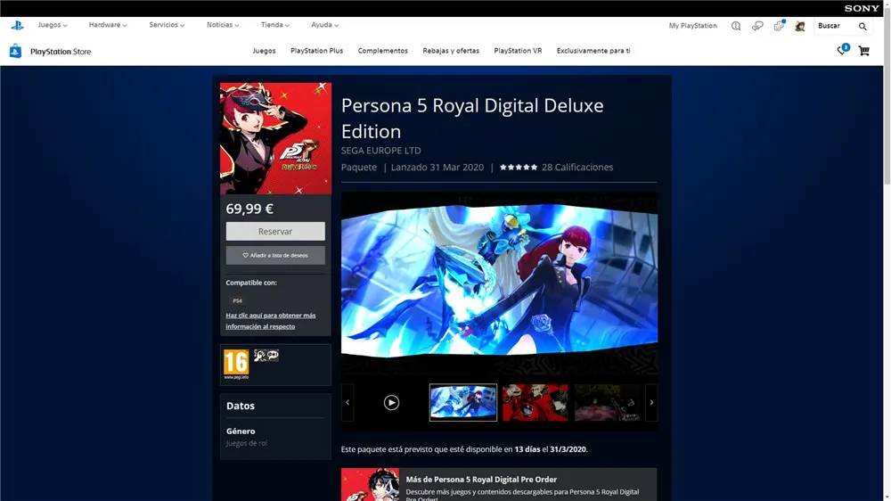Play the trailer video in the gallery
The width and height of the screenshot is (891, 501).
(391, 402)
